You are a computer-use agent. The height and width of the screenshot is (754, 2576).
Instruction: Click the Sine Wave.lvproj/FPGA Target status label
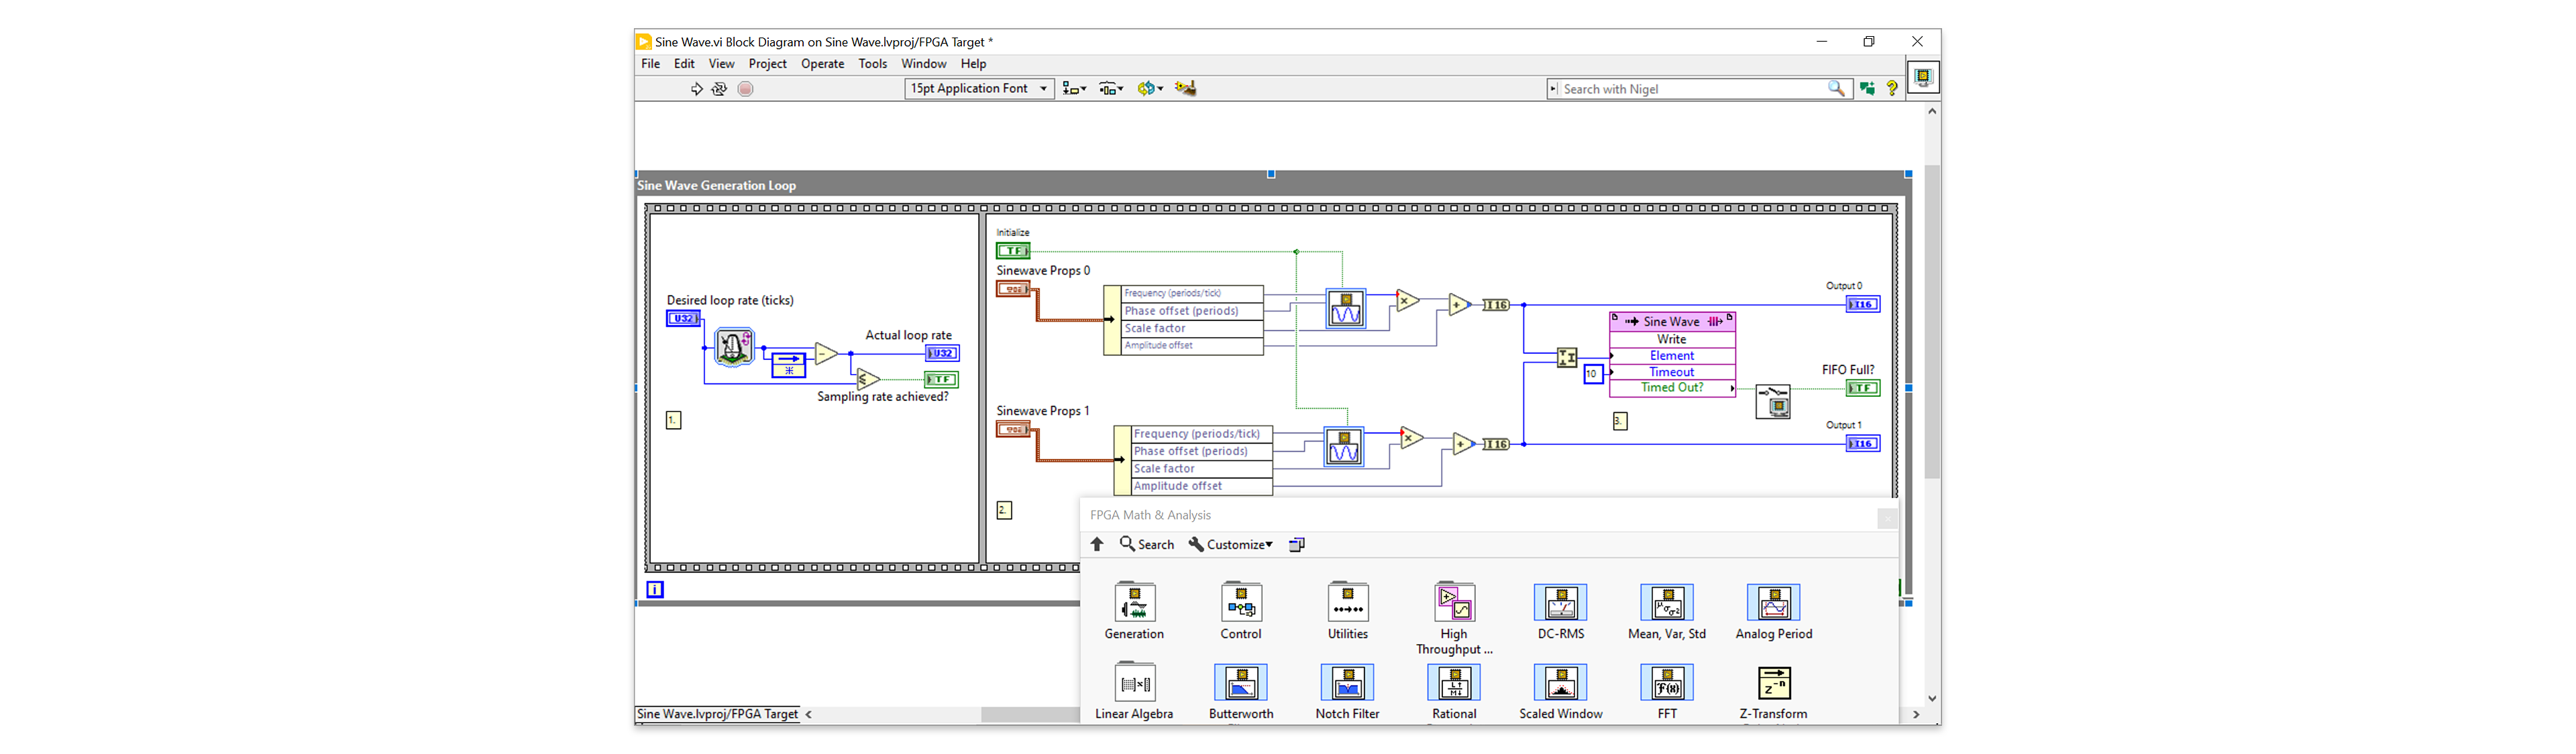[x=718, y=714]
